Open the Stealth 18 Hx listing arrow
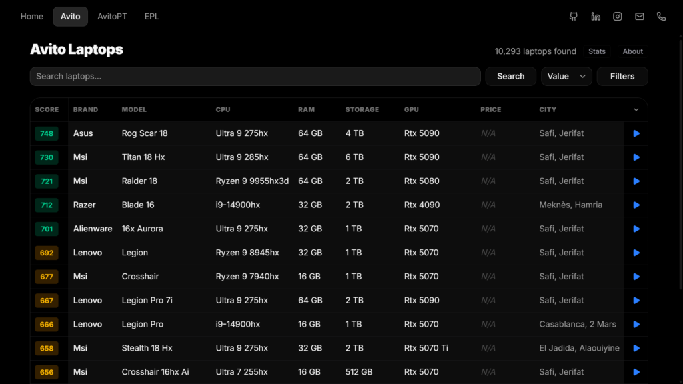This screenshot has height=384, width=683. point(636,348)
